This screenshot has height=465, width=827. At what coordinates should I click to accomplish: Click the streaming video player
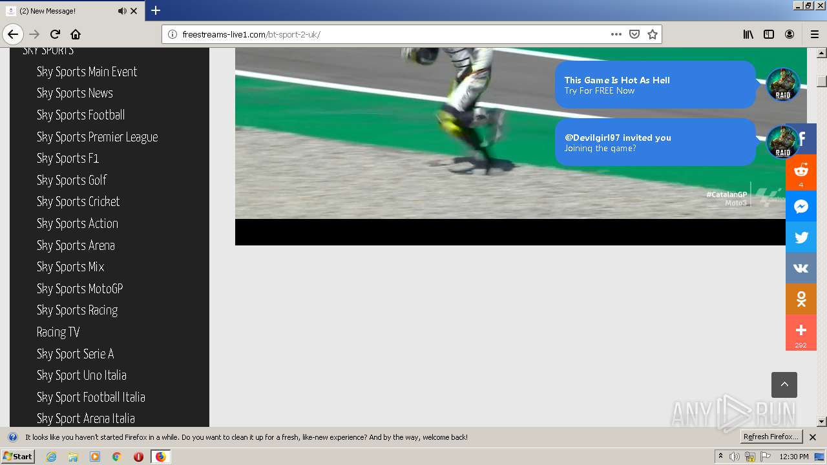tap(521, 146)
